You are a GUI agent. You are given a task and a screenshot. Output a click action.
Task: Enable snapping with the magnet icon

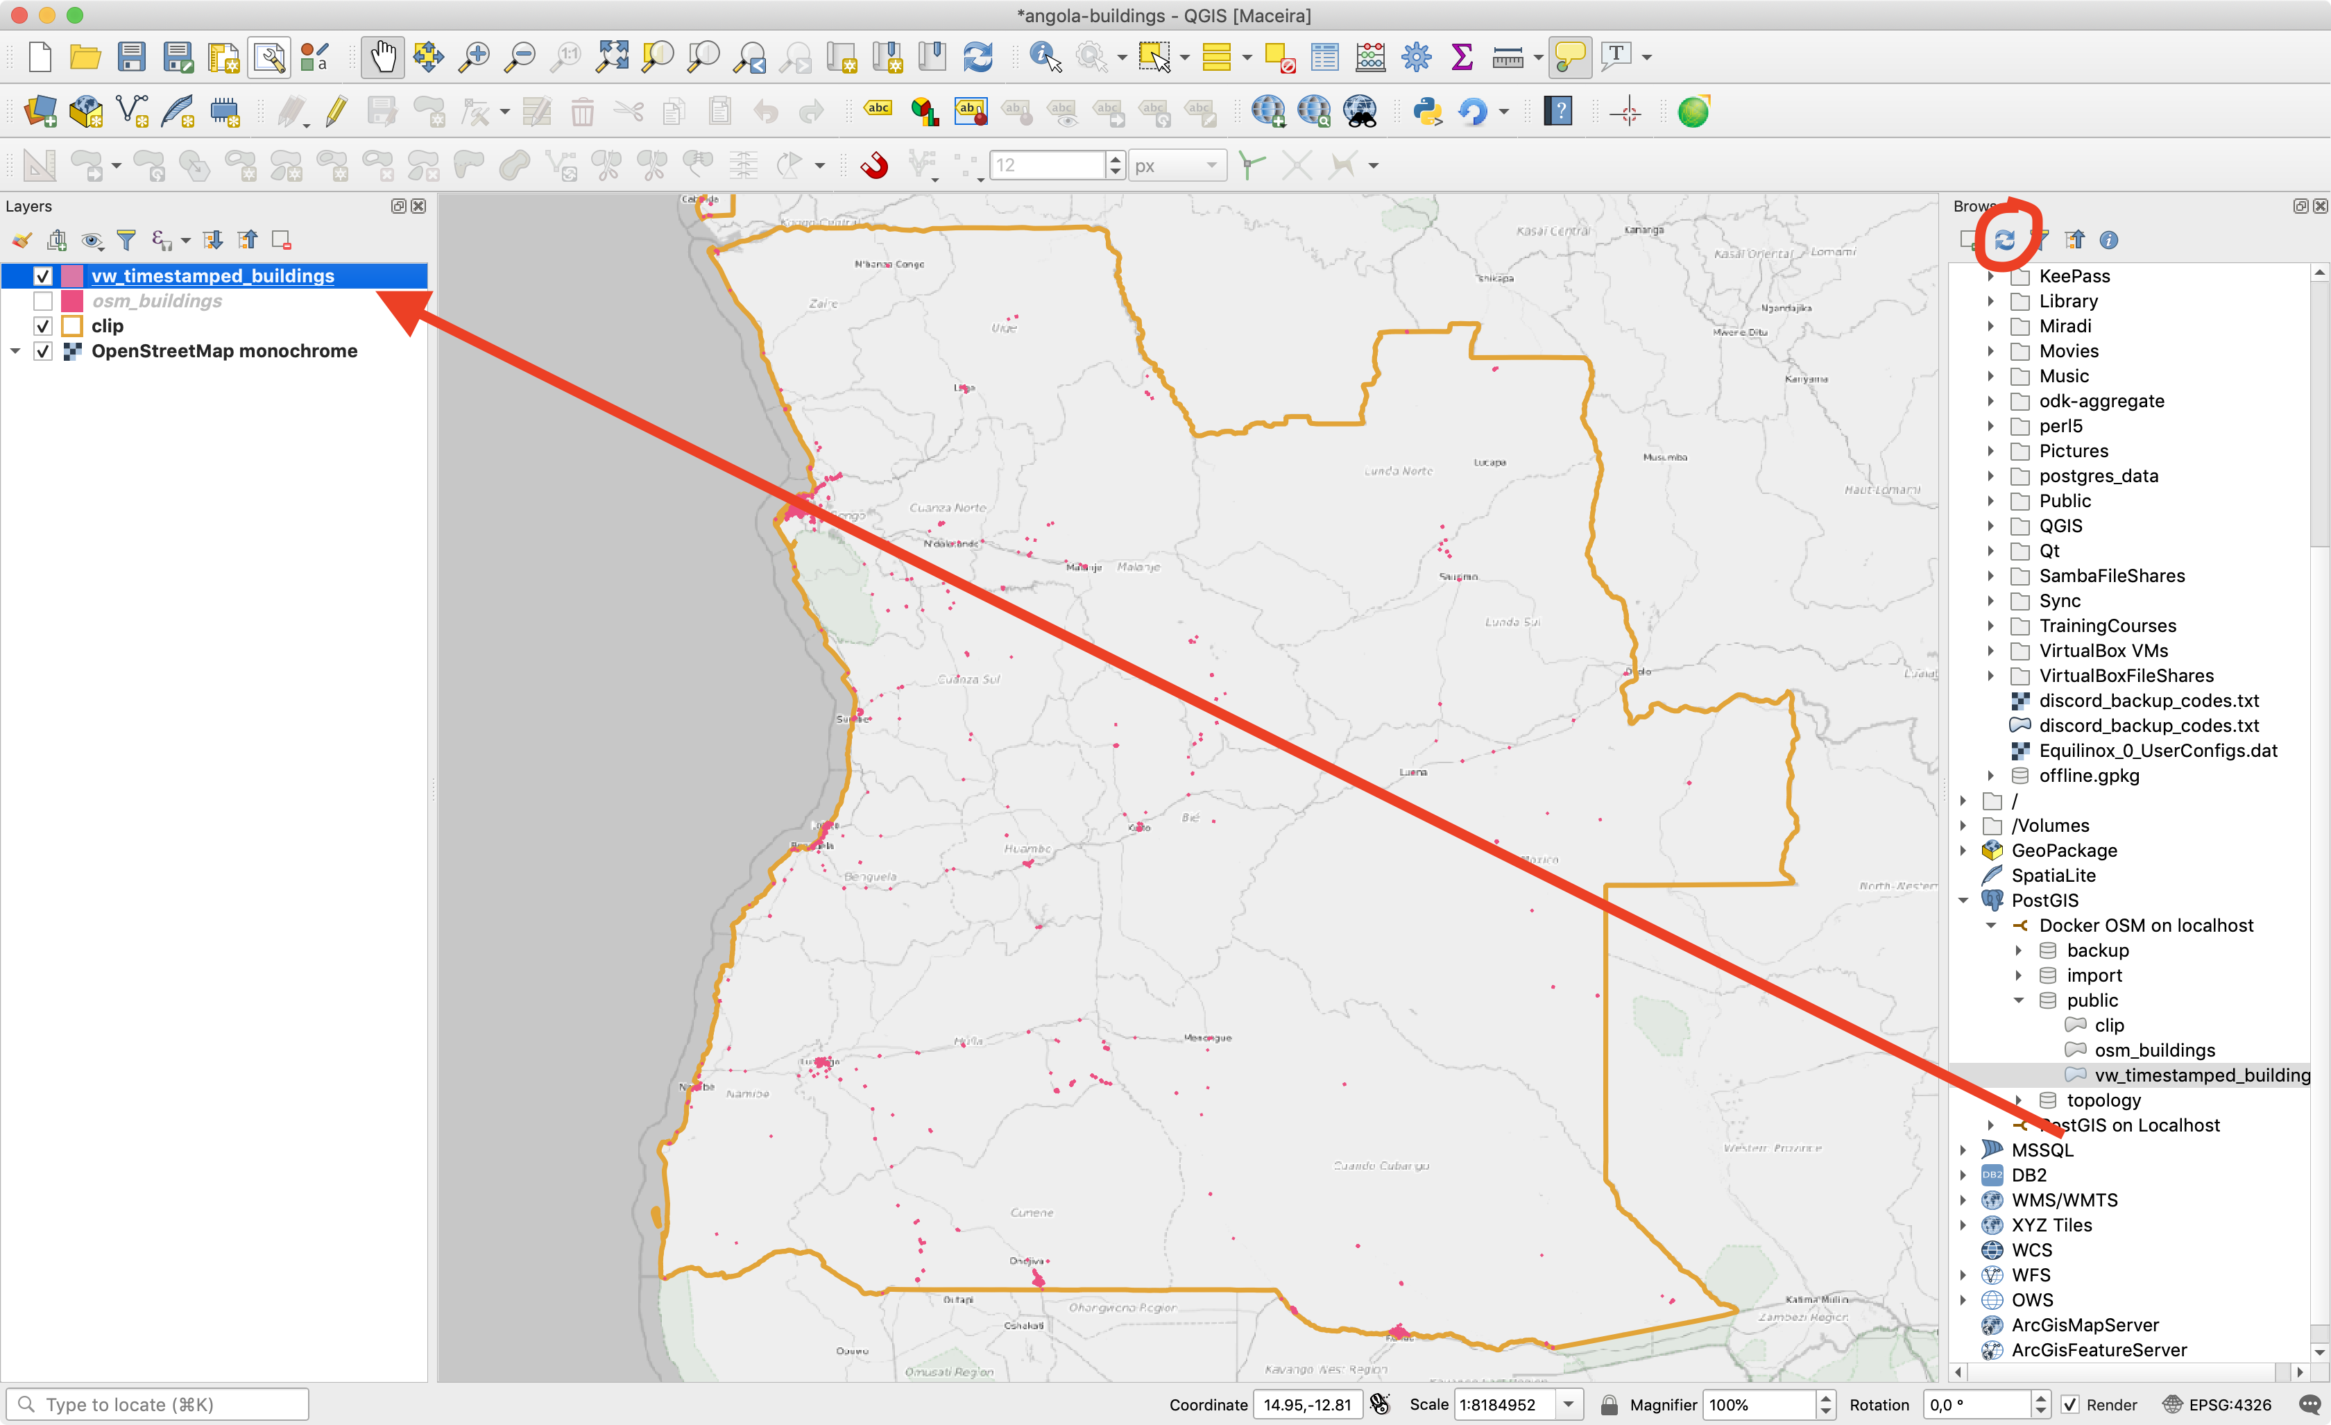point(874,166)
